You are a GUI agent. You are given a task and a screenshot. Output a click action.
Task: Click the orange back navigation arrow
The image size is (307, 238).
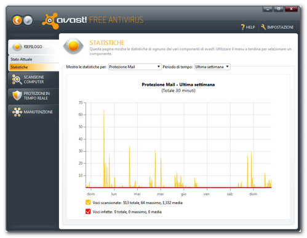click(x=17, y=20)
